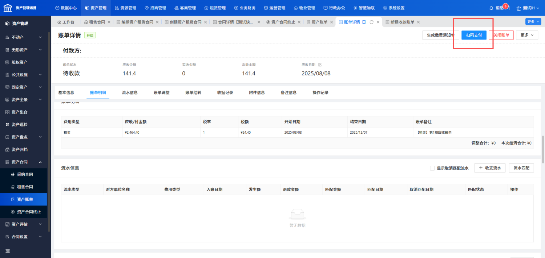Open 资产巡检 in the sidebar
545x258 pixels.
(x=24, y=124)
